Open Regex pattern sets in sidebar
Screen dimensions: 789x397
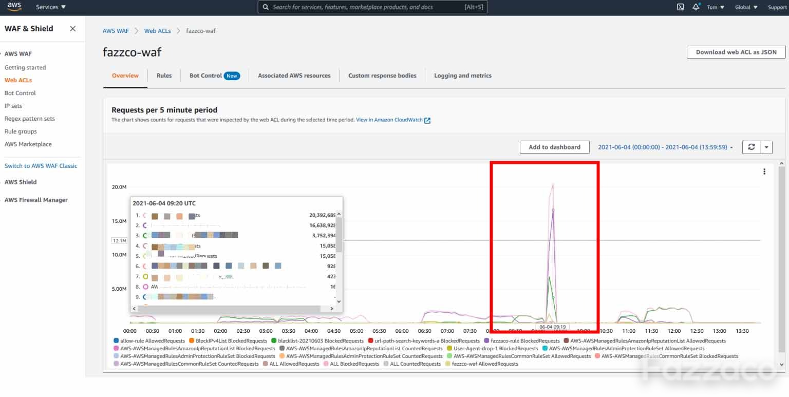click(29, 119)
